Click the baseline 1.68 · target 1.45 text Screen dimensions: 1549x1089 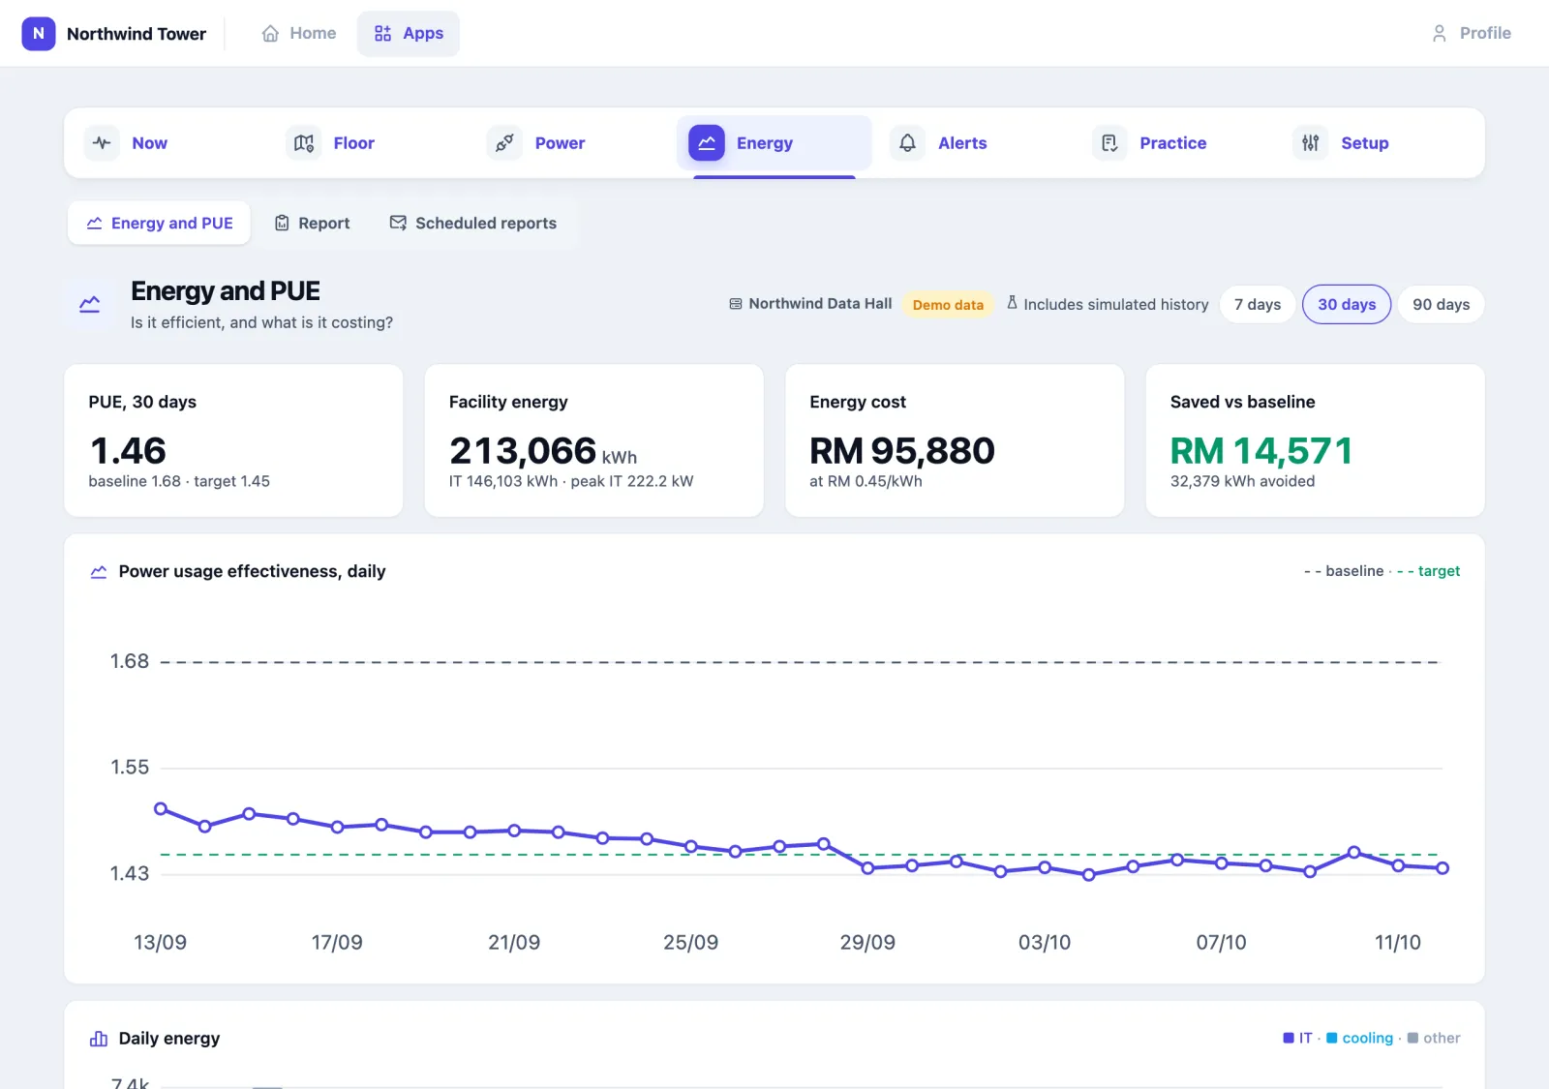[179, 482]
